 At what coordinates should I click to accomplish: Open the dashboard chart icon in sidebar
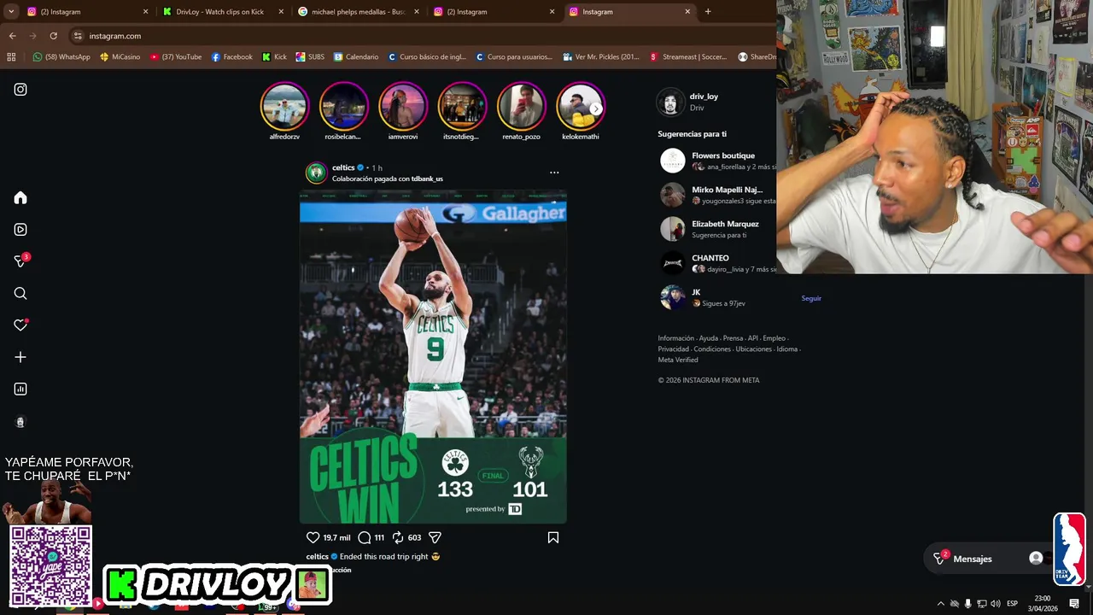tap(20, 389)
